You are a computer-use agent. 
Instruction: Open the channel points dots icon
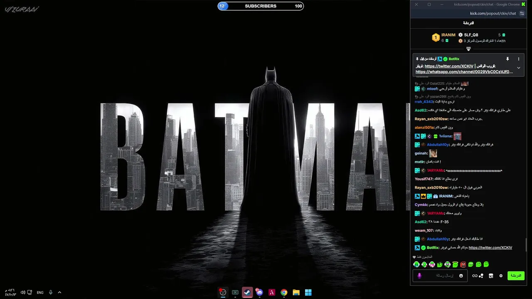click(x=481, y=276)
